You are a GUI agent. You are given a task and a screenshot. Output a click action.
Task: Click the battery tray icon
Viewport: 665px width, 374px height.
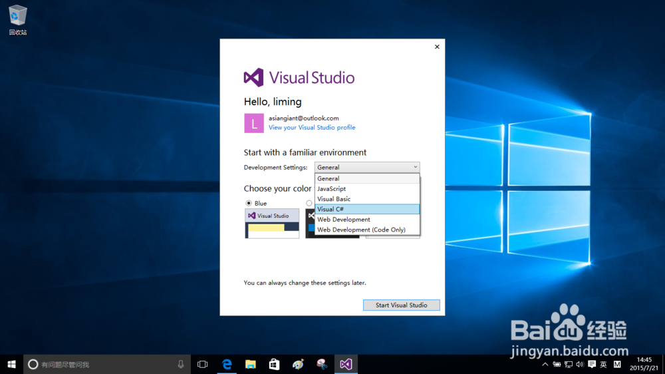[557, 364]
